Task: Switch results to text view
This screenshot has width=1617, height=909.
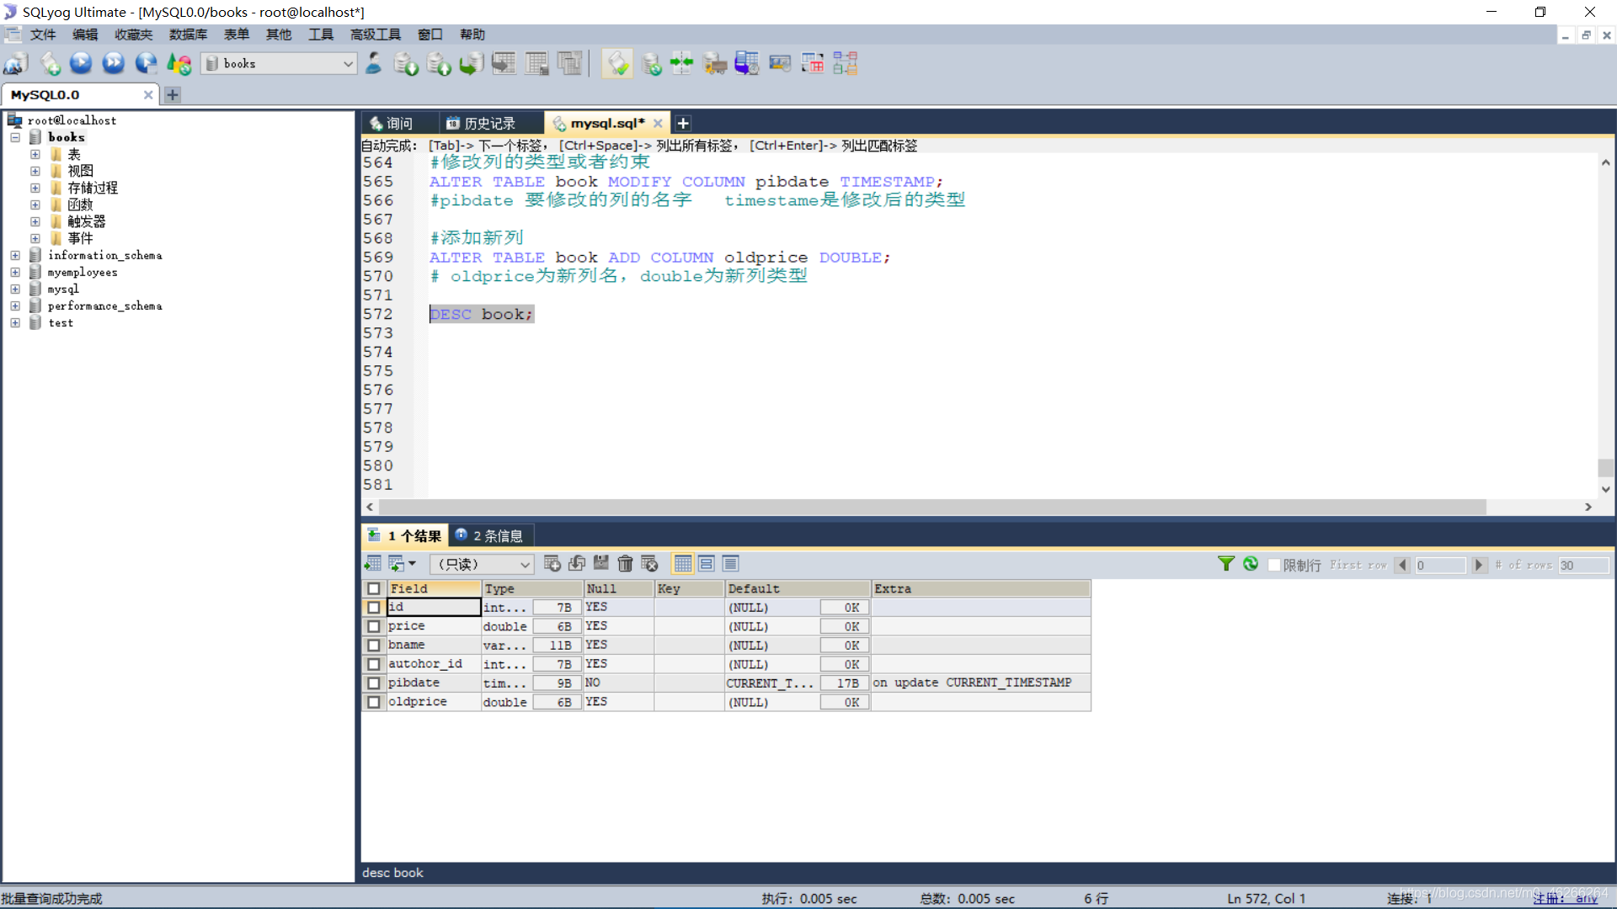Action: pos(730,564)
